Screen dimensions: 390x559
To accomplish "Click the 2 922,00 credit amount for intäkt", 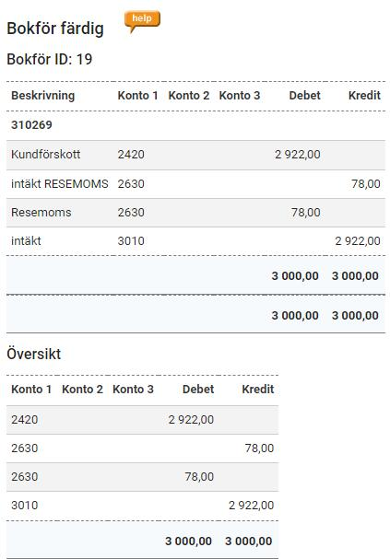I will point(358,241).
